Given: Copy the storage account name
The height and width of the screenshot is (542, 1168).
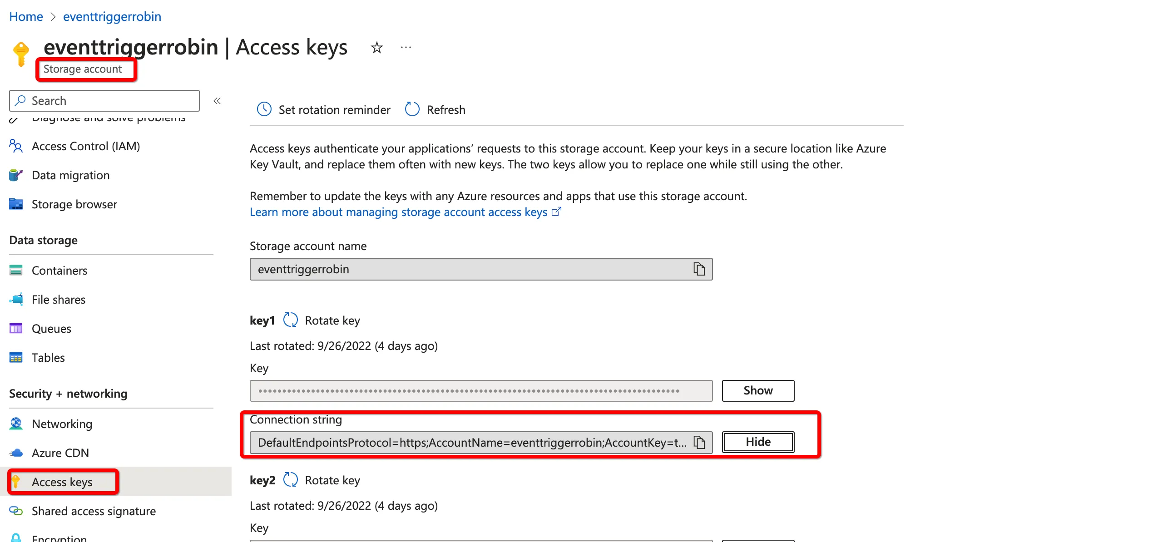Looking at the screenshot, I should coord(699,269).
